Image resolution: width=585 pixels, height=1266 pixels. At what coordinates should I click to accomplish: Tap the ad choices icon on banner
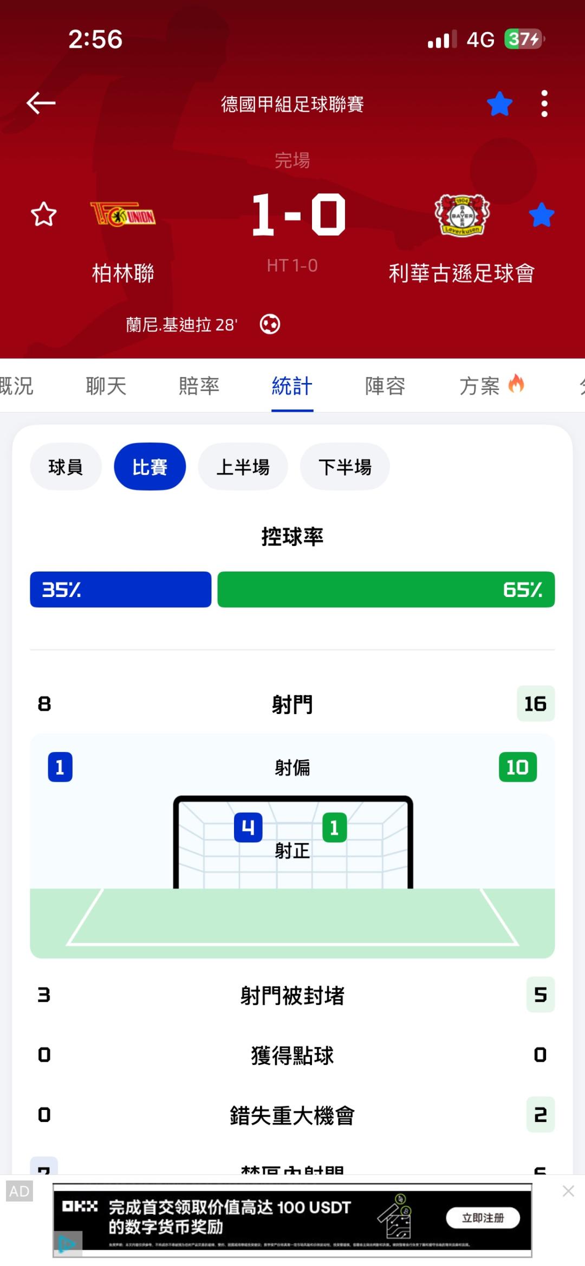pos(67,1243)
